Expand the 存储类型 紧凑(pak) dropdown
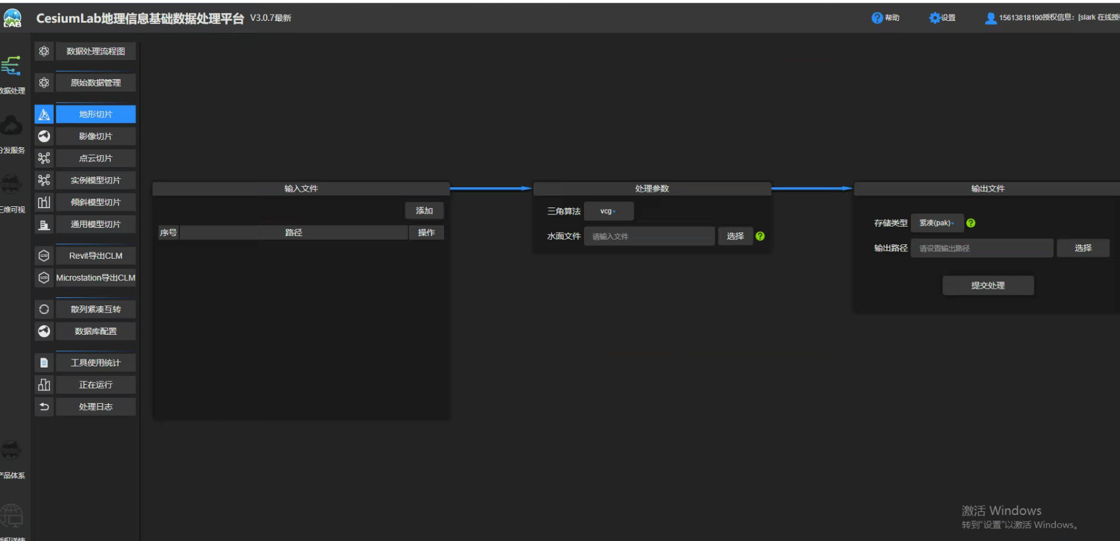 (937, 223)
